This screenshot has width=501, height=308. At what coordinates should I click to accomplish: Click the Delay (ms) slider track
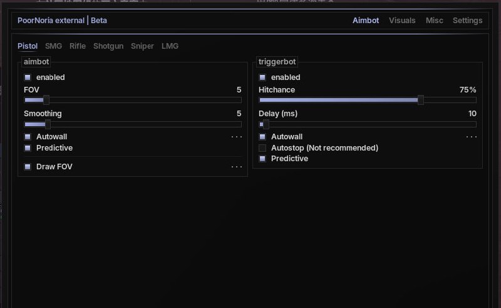[x=369, y=124]
